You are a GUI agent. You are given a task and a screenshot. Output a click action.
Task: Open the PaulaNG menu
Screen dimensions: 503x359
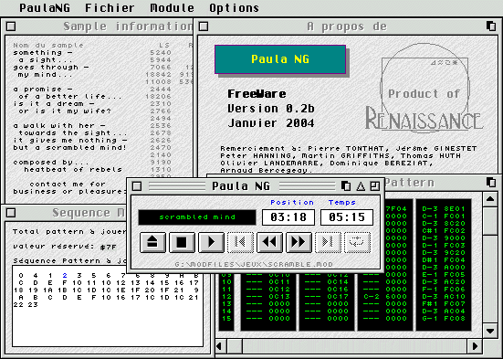(x=45, y=7)
